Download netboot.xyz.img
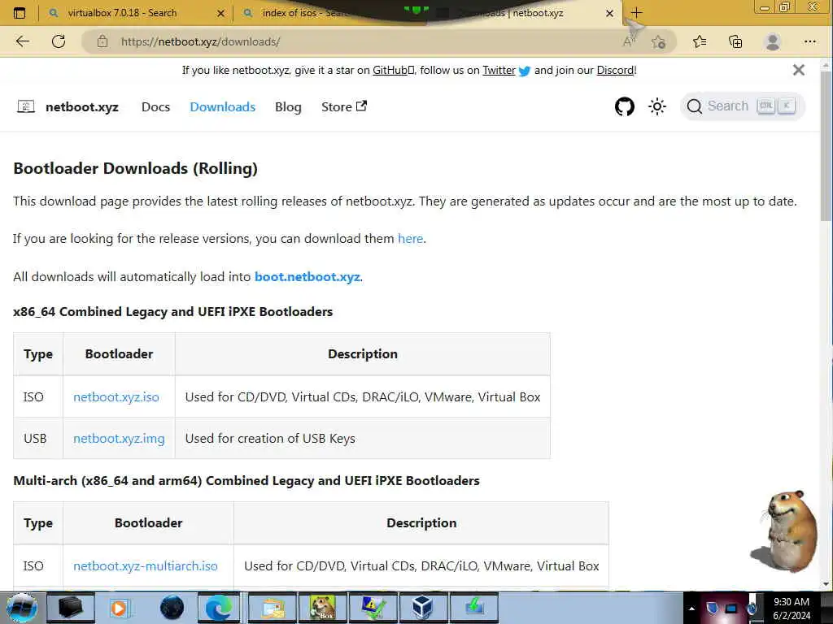 point(119,439)
